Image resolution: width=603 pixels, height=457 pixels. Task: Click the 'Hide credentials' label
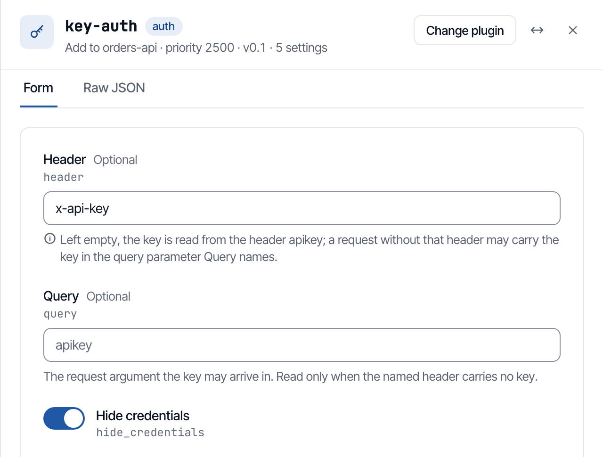pos(143,416)
